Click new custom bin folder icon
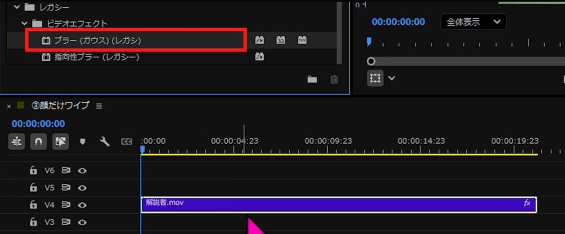 click(312, 79)
